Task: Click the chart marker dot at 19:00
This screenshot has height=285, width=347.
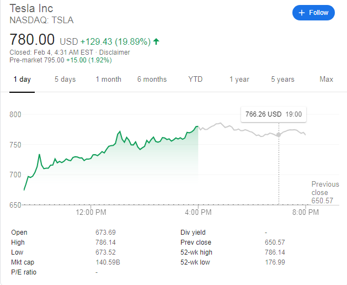Action: click(279, 134)
